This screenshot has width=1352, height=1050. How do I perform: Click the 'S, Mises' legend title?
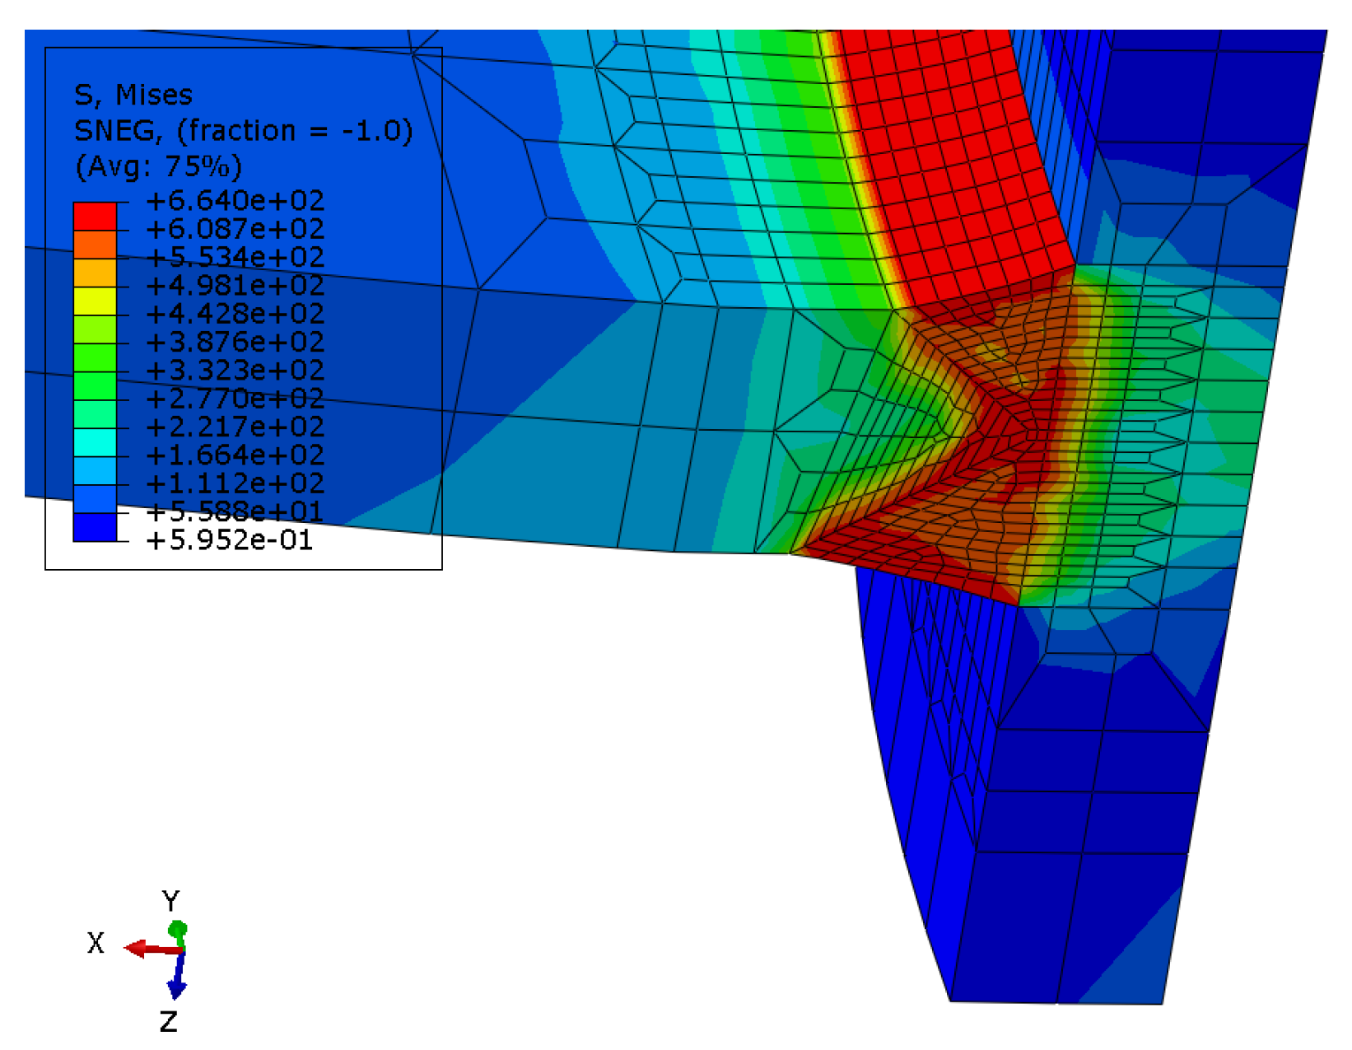coord(133,96)
